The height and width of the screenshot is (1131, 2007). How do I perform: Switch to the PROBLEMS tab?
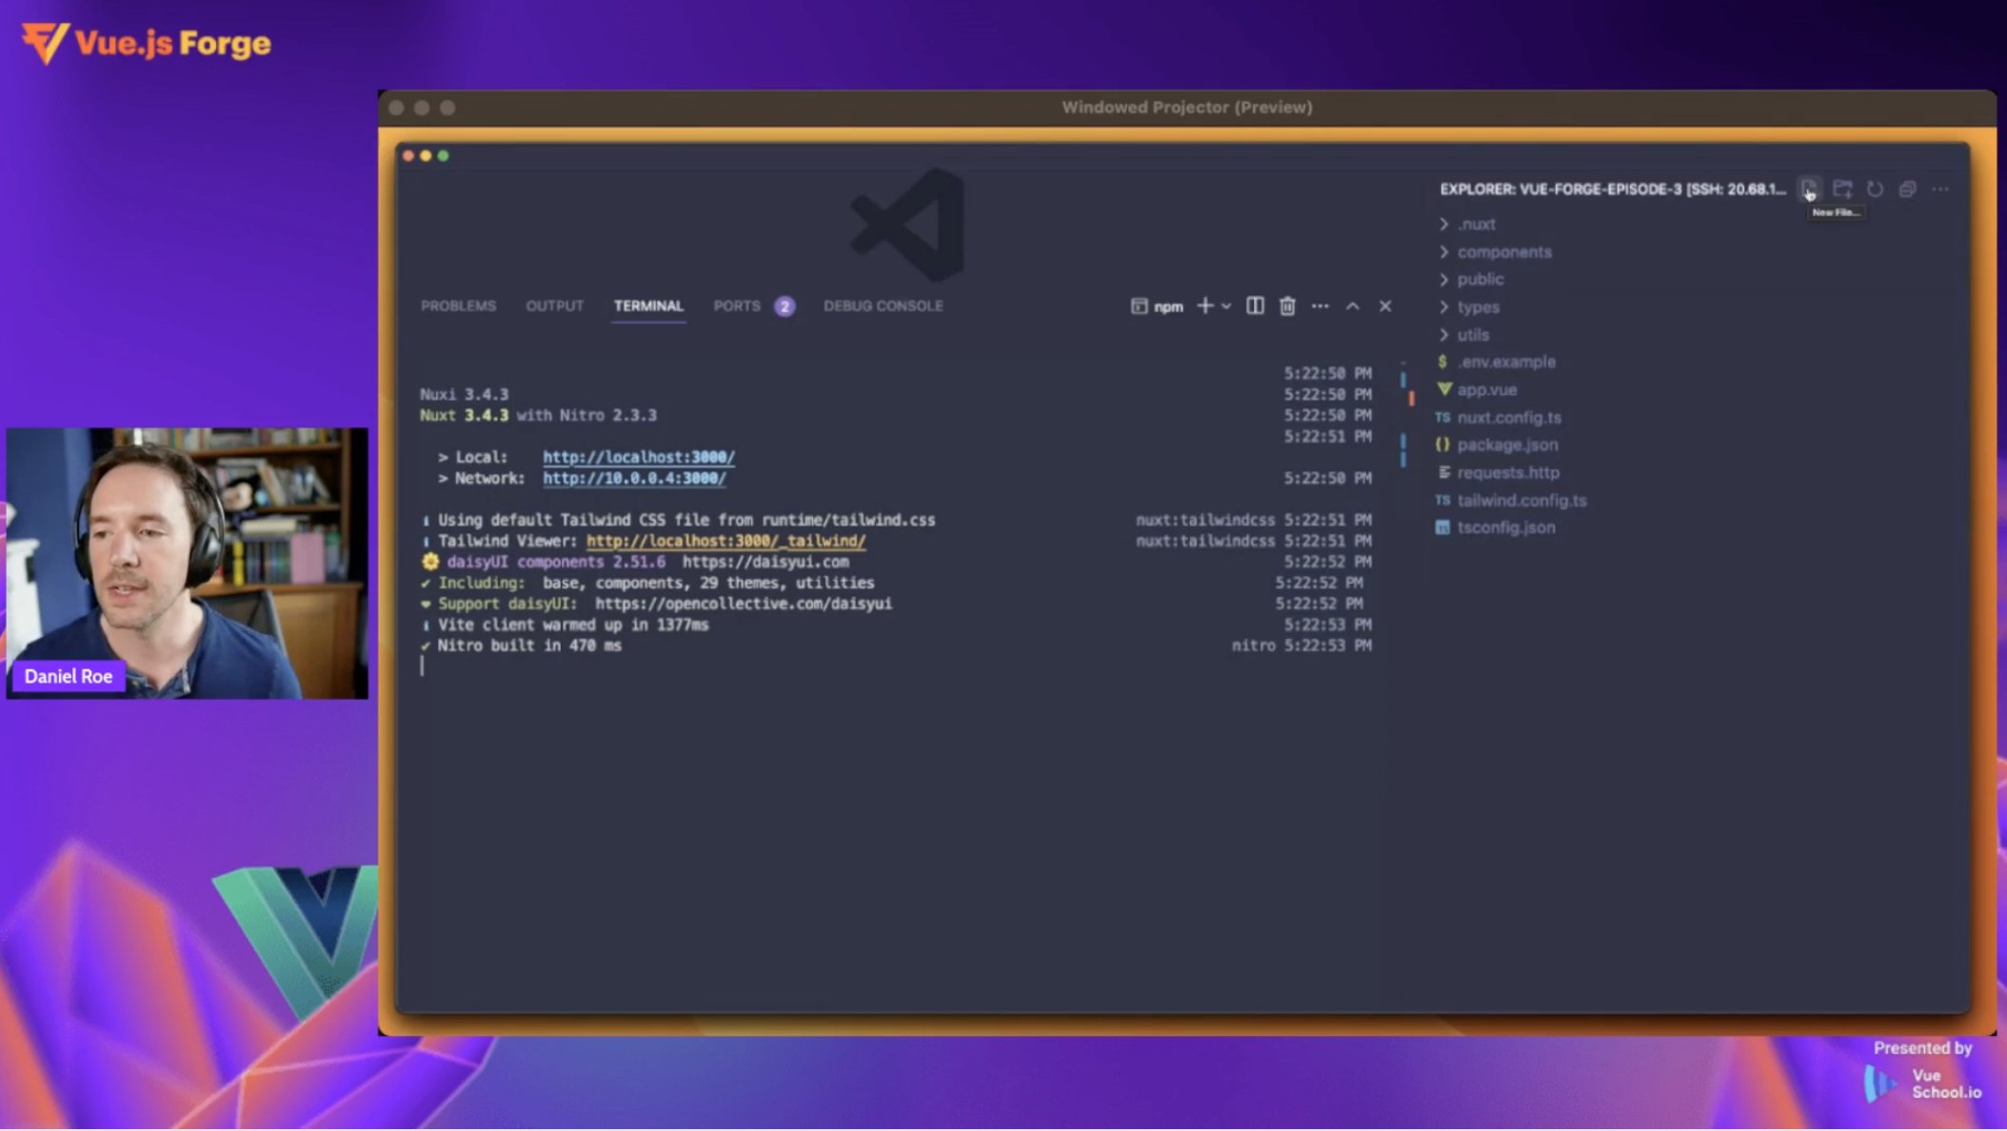pos(458,306)
